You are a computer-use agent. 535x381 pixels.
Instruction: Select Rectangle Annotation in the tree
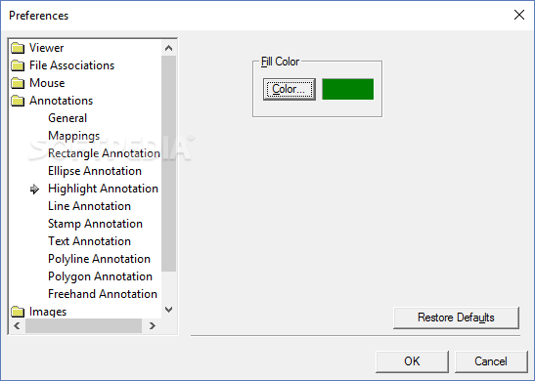tap(104, 153)
